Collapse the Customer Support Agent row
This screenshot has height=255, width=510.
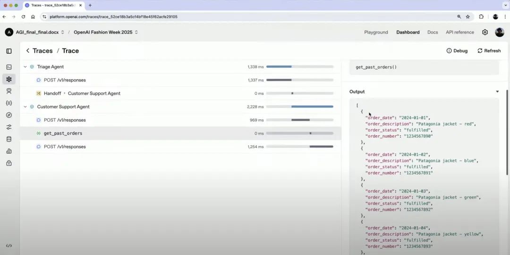tap(25, 107)
